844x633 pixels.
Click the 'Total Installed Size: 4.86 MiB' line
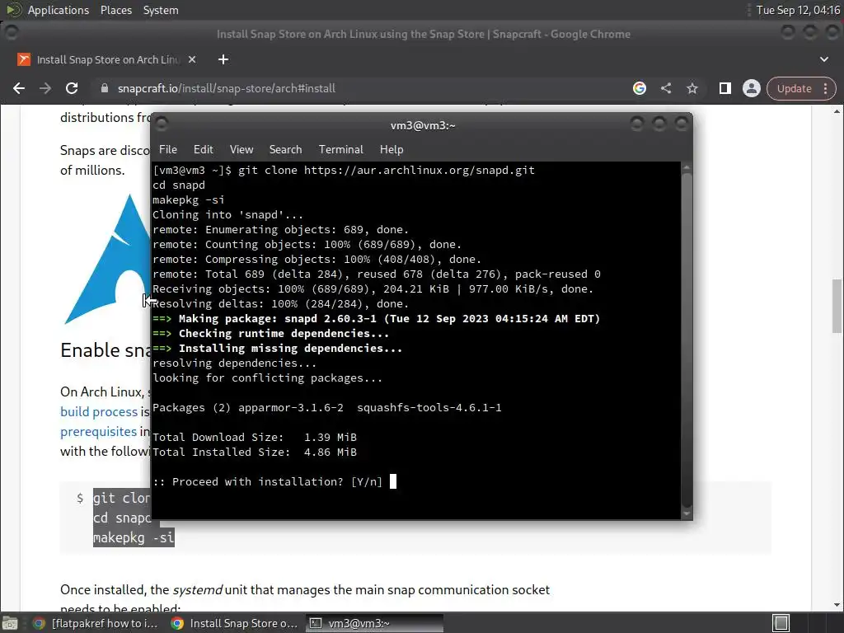pyautogui.click(x=255, y=452)
